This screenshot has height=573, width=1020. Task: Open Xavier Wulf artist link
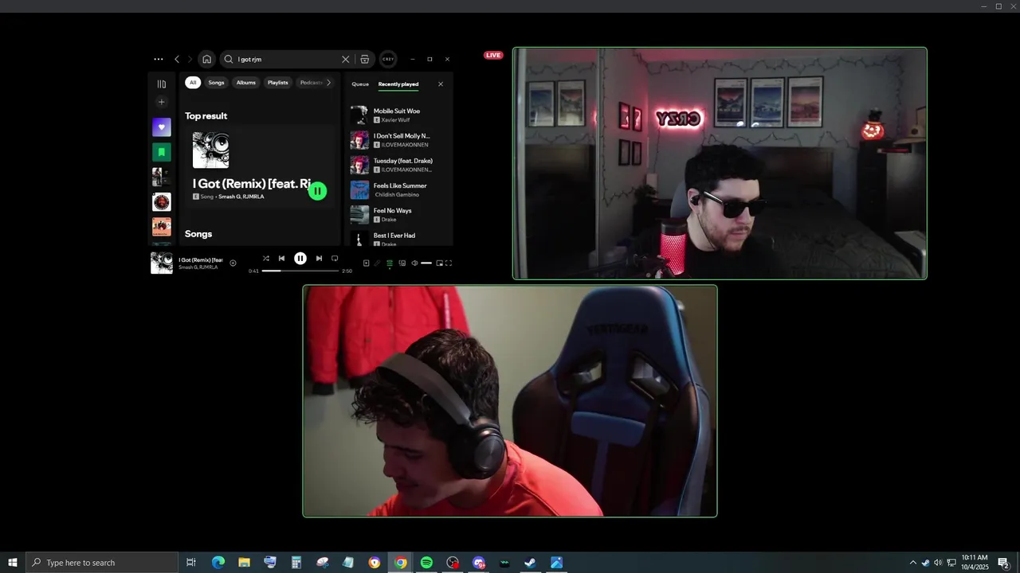395,120
